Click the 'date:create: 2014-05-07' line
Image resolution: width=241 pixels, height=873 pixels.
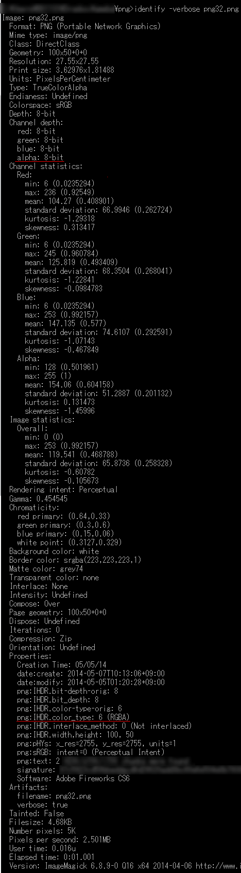point(91,673)
